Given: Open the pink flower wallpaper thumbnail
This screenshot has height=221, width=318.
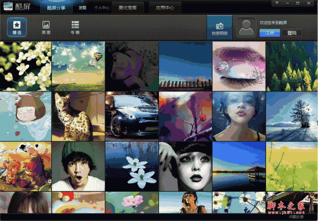Looking at the screenshot, I should (x=132, y=202).
